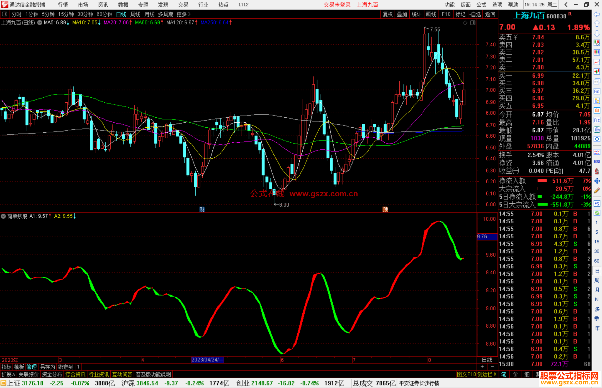
Task: Click the candlestick chart sidebar icon
Action: tap(597, 71)
